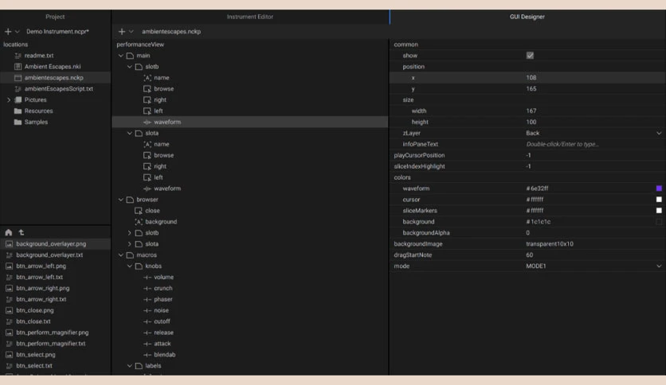Select the blendab knob item
This screenshot has width=666, height=385.
click(164, 355)
